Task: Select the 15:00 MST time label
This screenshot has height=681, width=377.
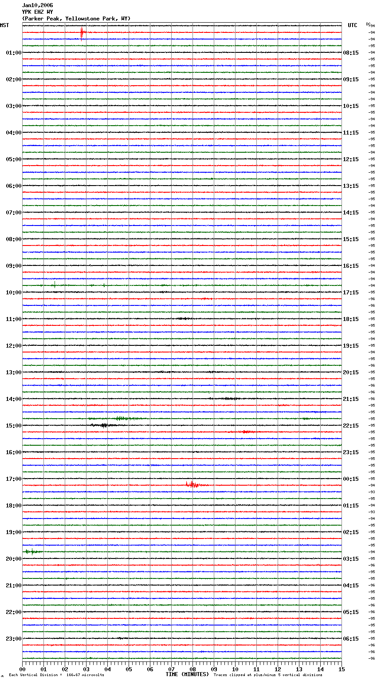Action: point(14,426)
